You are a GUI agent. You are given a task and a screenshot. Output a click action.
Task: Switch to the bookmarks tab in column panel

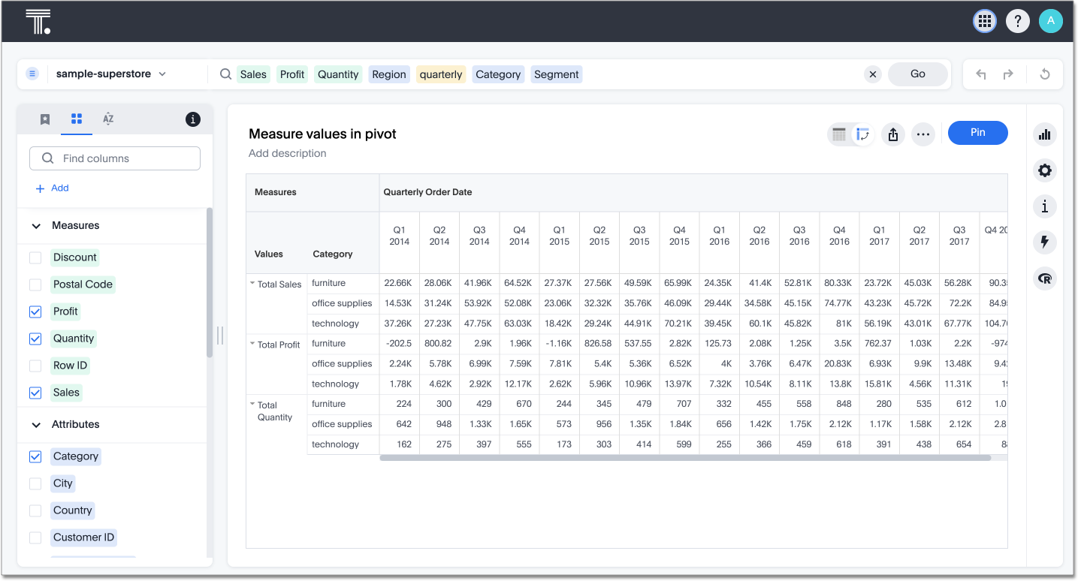coord(45,119)
